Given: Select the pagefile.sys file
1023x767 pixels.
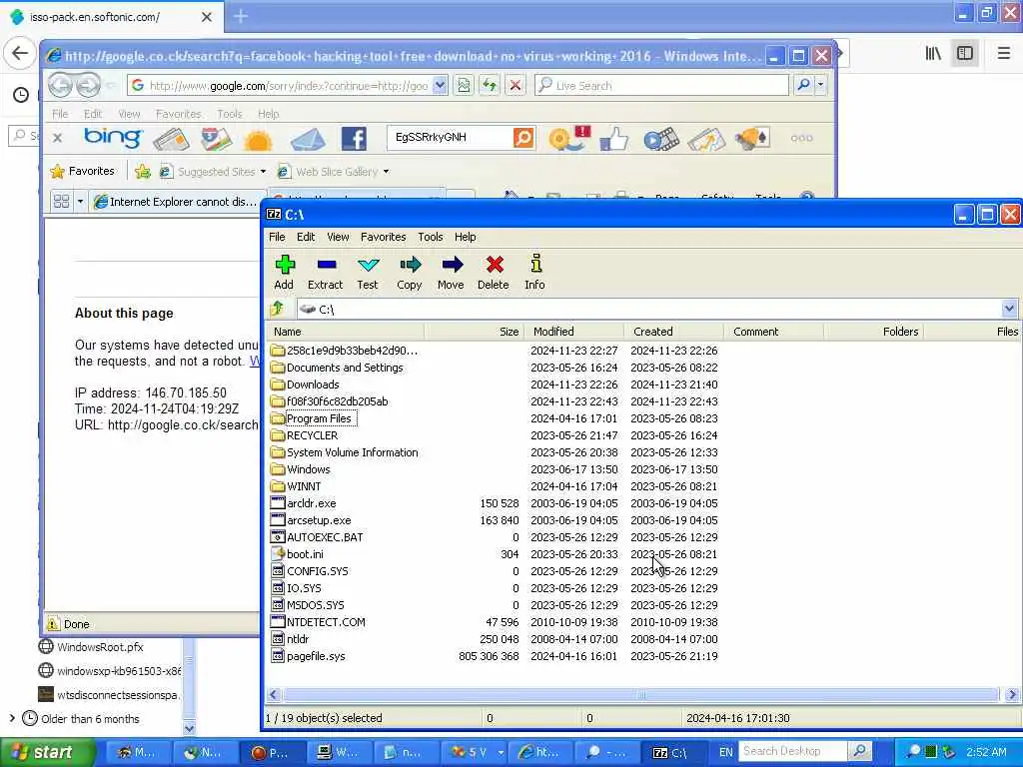Looking at the screenshot, I should tap(316, 655).
